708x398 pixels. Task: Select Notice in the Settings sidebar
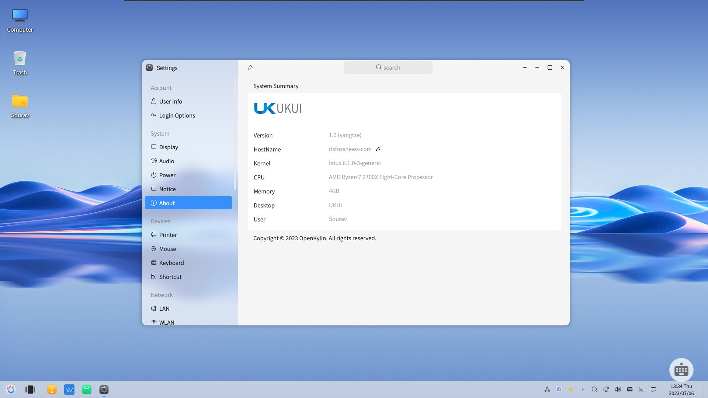tap(168, 189)
